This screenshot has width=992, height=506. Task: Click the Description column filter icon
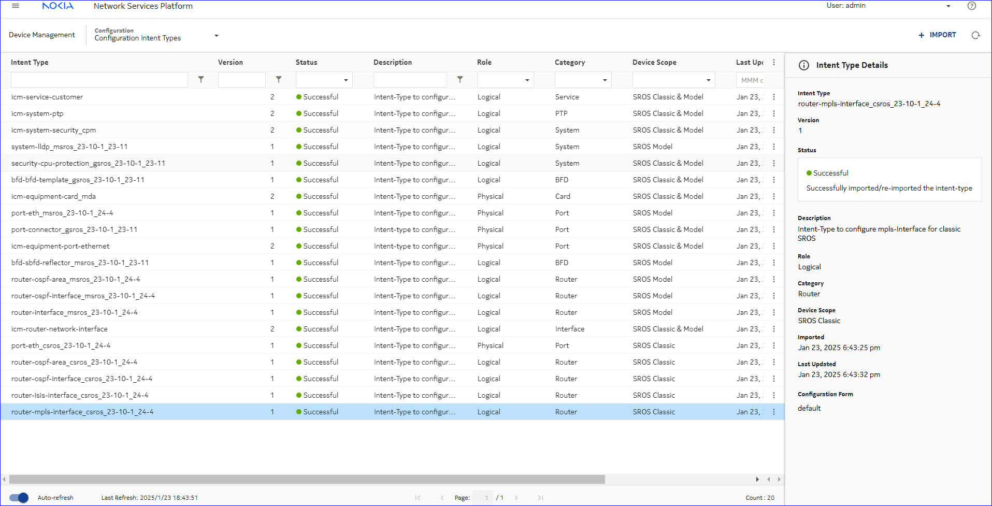coord(460,80)
